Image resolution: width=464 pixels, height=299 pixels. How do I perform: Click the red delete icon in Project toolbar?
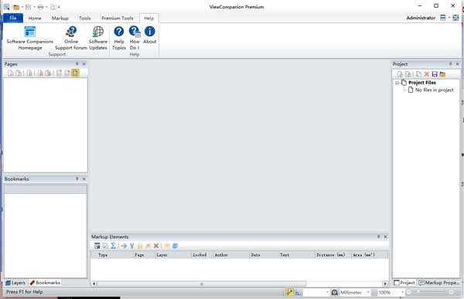click(426, 74)
